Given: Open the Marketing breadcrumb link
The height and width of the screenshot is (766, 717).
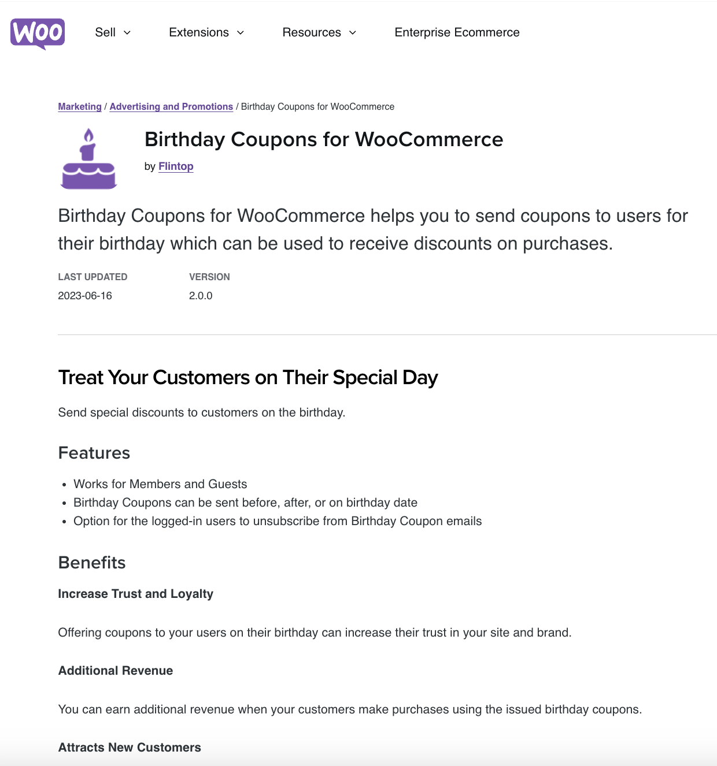Looking at the screenshot, I should (x=79, y=106).
